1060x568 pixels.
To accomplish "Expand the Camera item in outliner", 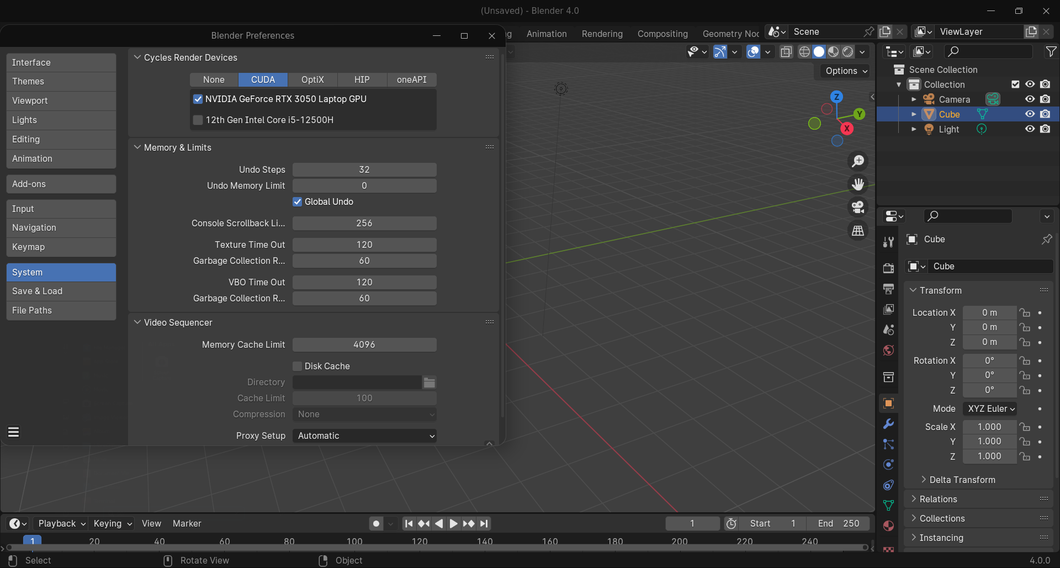I will [914, 99].
